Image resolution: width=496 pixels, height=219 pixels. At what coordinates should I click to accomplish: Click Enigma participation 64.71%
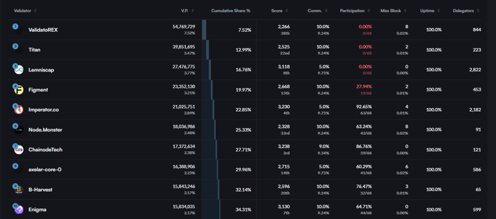[x=364, y=206]
